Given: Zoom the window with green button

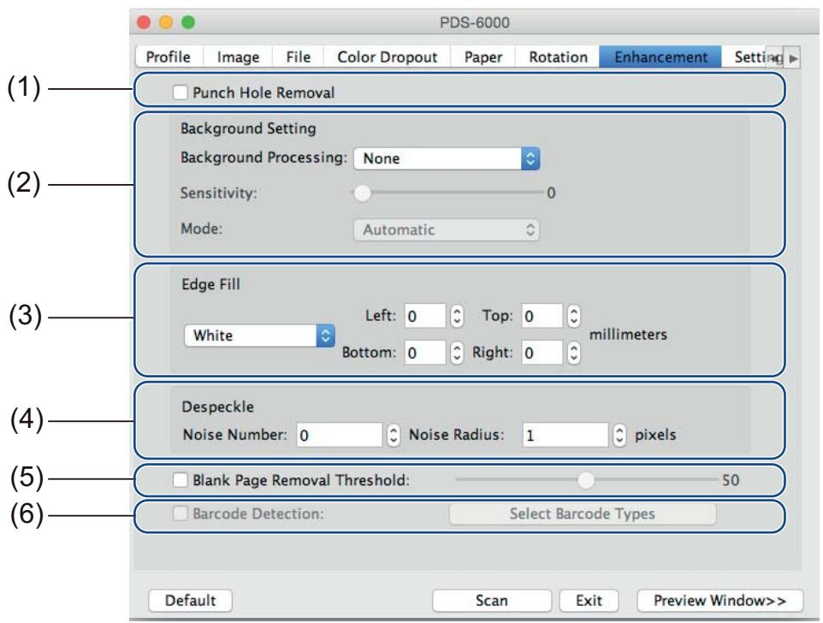Looking at the screenshot, I should (x=188, y=22).
